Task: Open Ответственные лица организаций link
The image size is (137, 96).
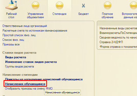Action: tap(25, 26)
